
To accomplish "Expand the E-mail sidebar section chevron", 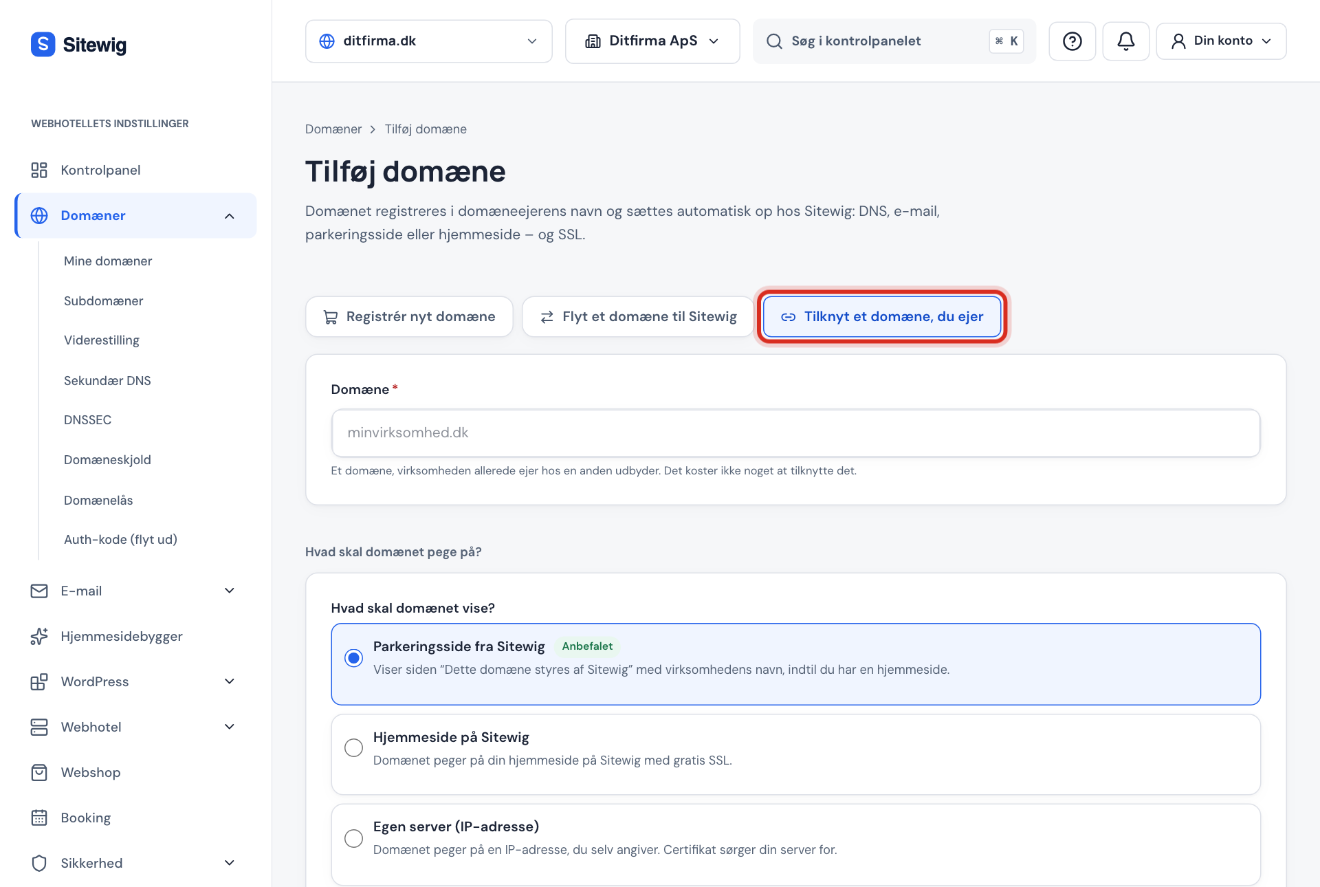I will (x=230, y=591).
